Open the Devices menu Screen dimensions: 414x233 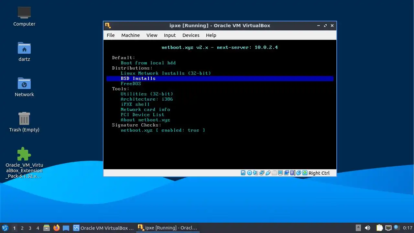191,35
